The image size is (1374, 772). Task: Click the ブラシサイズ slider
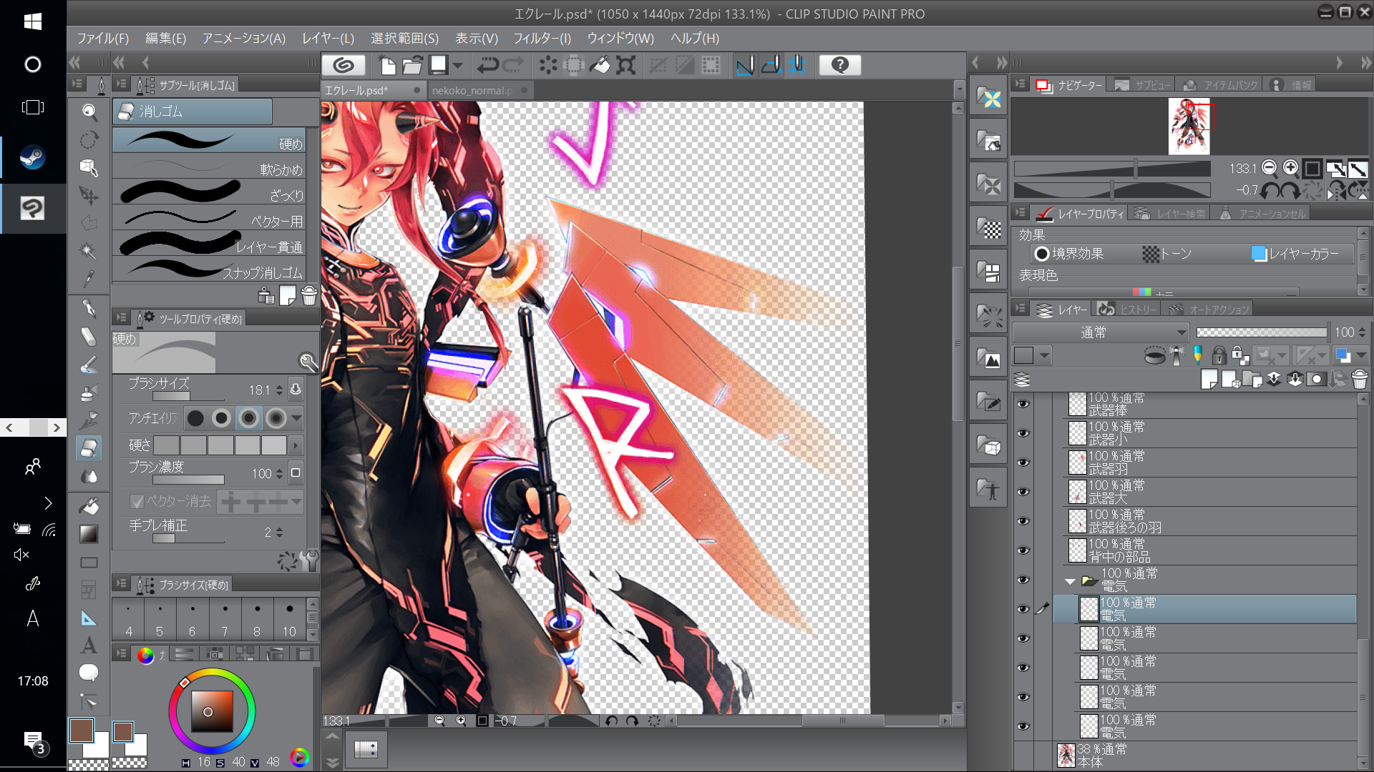(x=187, y=396)
